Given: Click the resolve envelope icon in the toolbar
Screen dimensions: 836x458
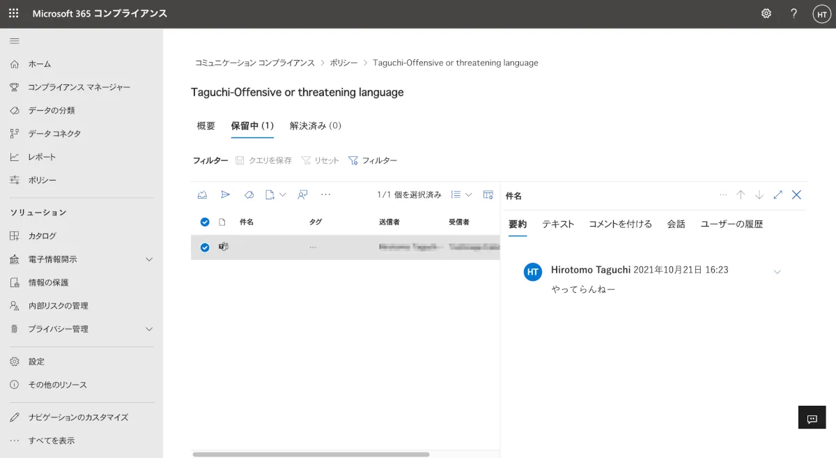Looking at the screenshot, I should [x=203, y=195].
